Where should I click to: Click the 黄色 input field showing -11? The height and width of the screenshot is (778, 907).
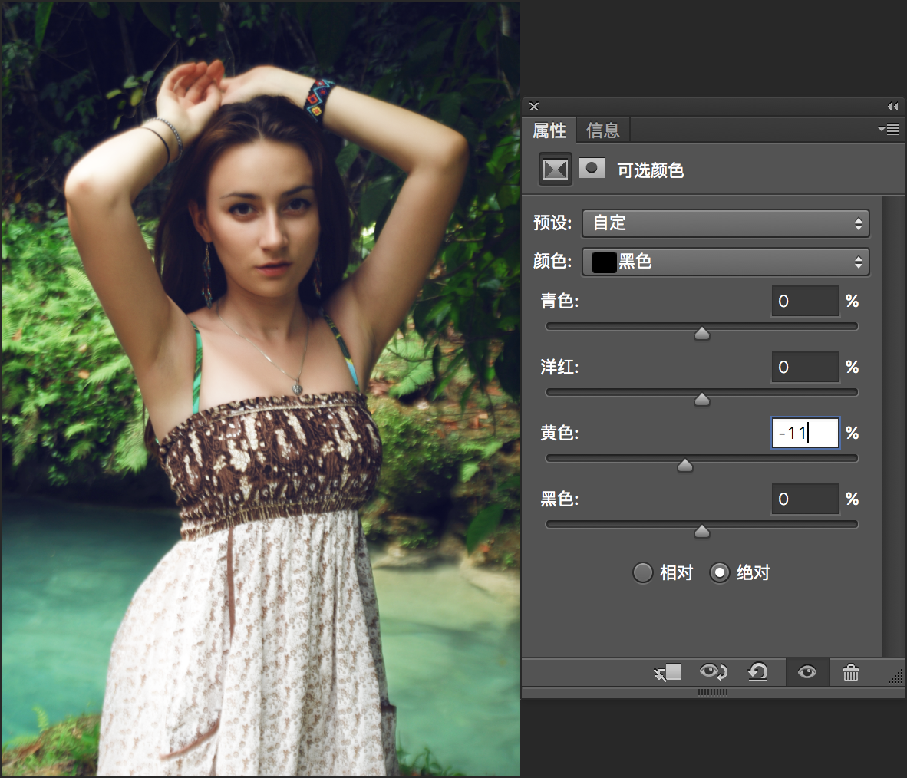click(x=805, y=433)
